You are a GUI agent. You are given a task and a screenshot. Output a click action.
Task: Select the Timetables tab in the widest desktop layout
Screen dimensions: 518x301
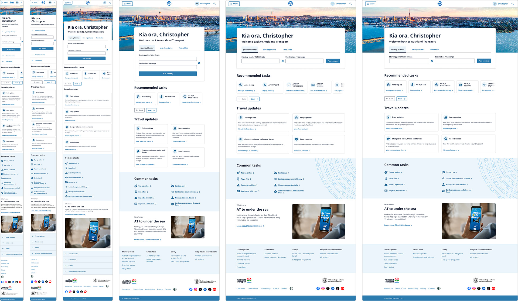(x=435, y=50)
